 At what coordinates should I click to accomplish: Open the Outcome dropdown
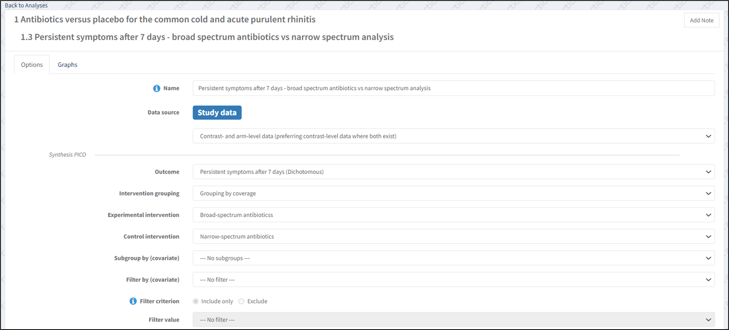pos(453,172)
